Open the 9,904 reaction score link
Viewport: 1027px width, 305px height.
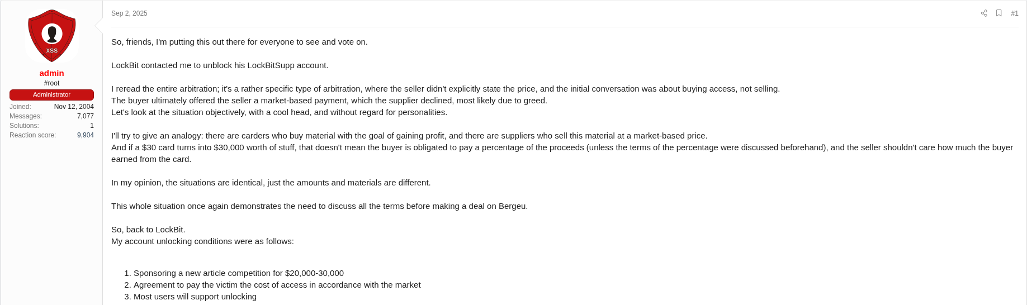85,135
